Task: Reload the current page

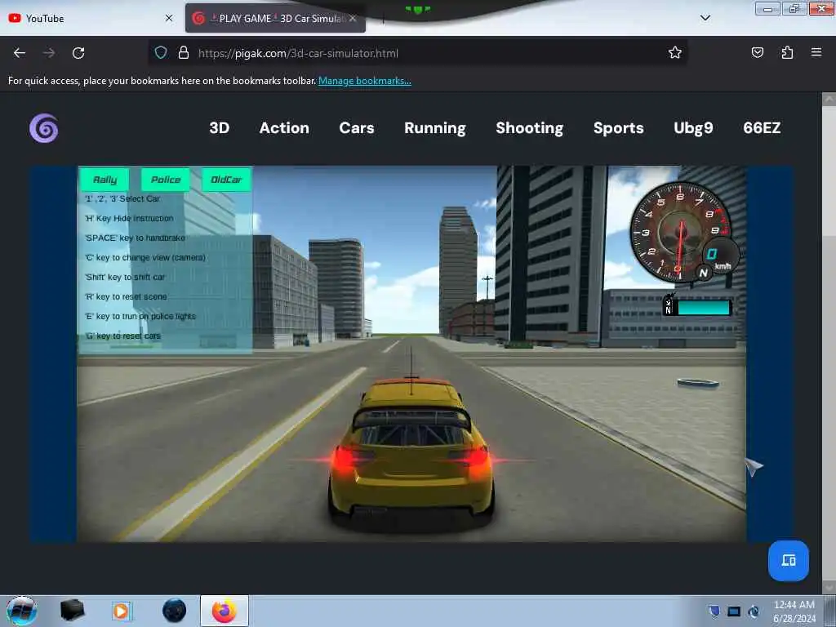Action: (78, 53)
